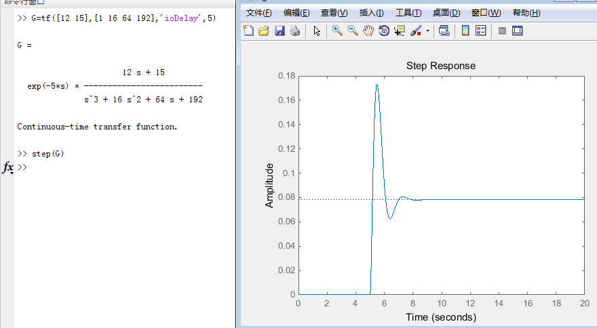Click the step(G) command text
The height and width of the screenshot is (328, 597).
48,154
